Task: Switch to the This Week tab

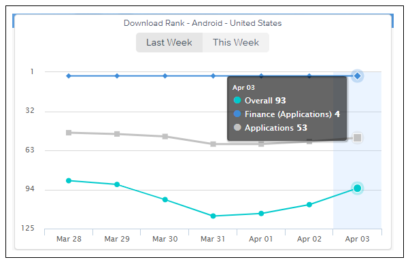Action: pos(235,42)
